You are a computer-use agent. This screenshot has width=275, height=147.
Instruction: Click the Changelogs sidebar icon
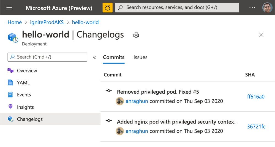click(x=10, y=119)
